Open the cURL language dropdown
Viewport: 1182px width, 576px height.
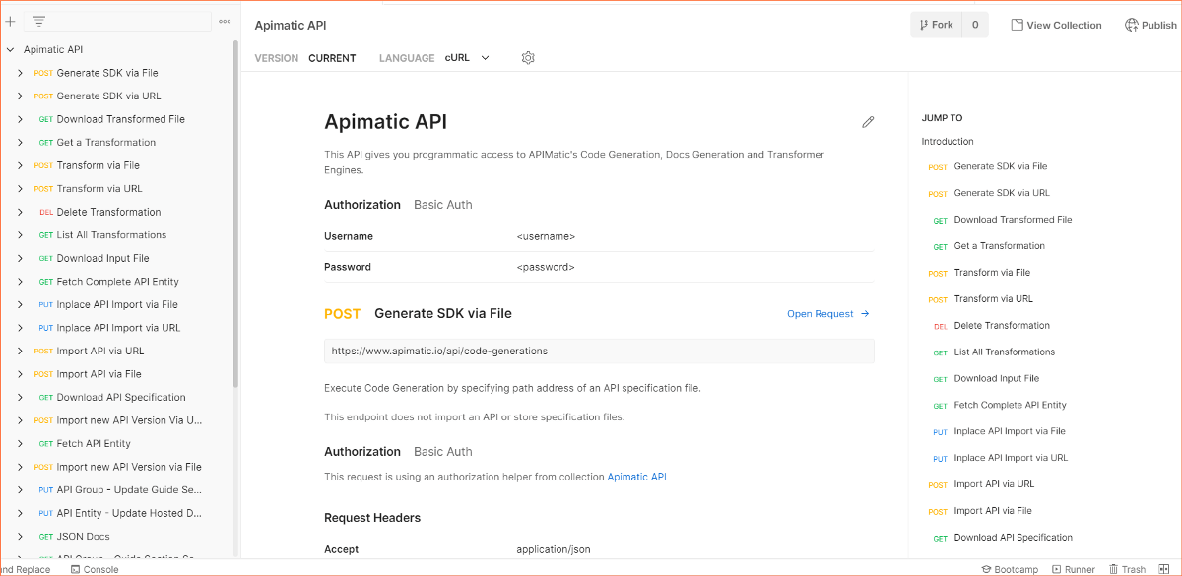coord(467,58)
